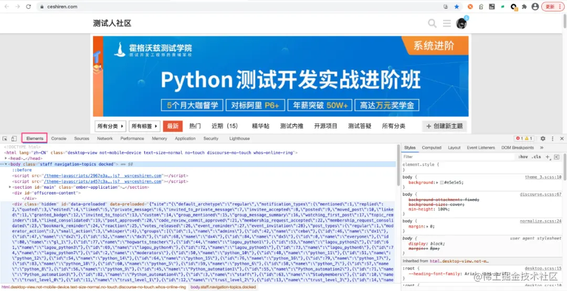Switch to the Sources panel
The image size is (567, 291).
(x=82, y=139)
